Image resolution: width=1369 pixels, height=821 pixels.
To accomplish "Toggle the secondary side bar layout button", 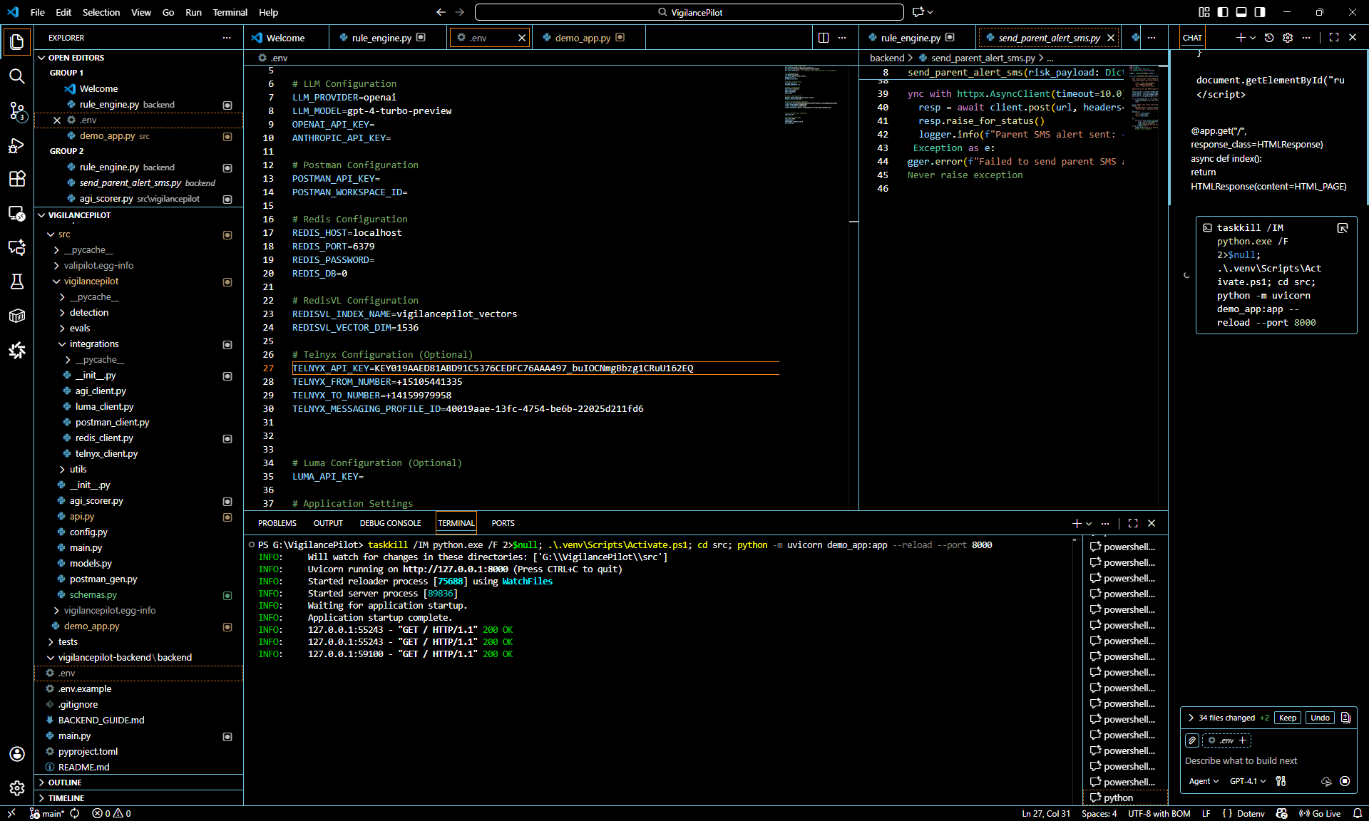I will coord(1260,12).
